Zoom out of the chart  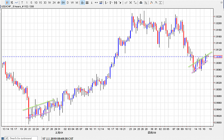[156, 2]
